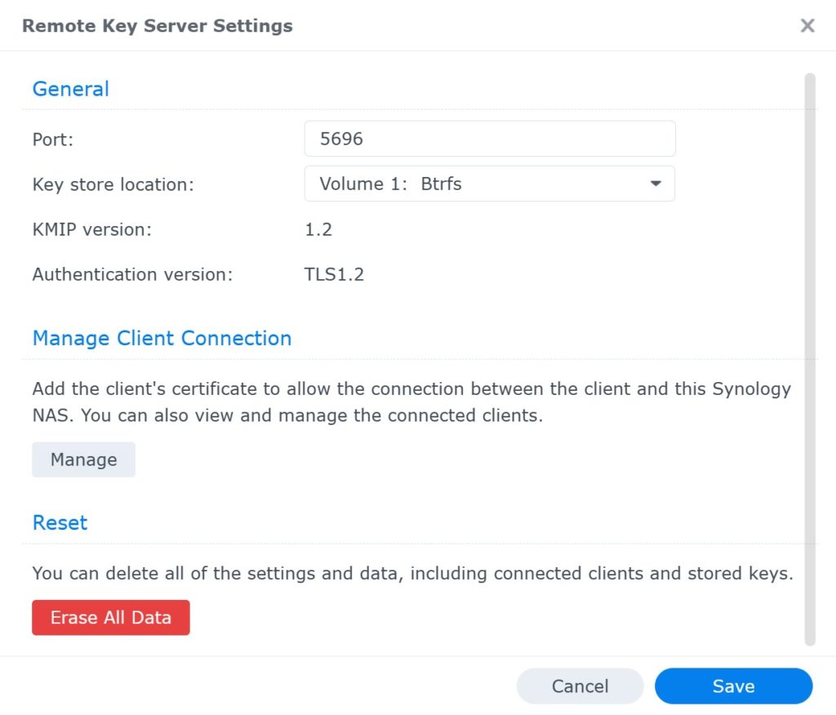Click the Key store location label
836x715 pixels.
point(113,184)
